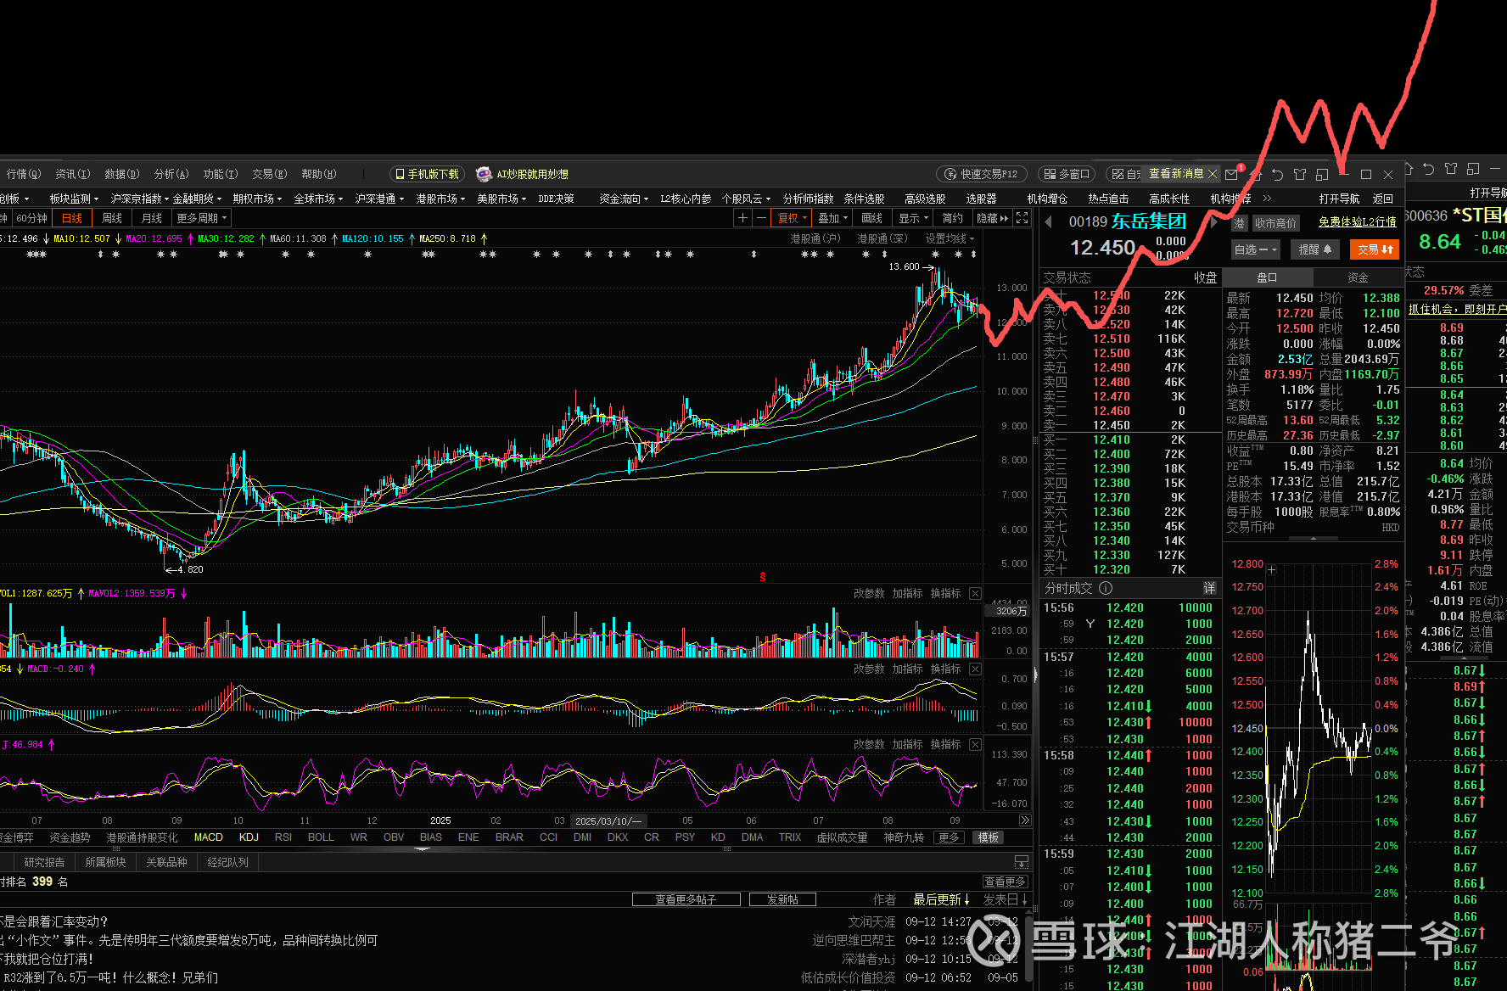Click the 免费体验L2行情 link
1507x991 pixels.
(x=1358, y=221)
